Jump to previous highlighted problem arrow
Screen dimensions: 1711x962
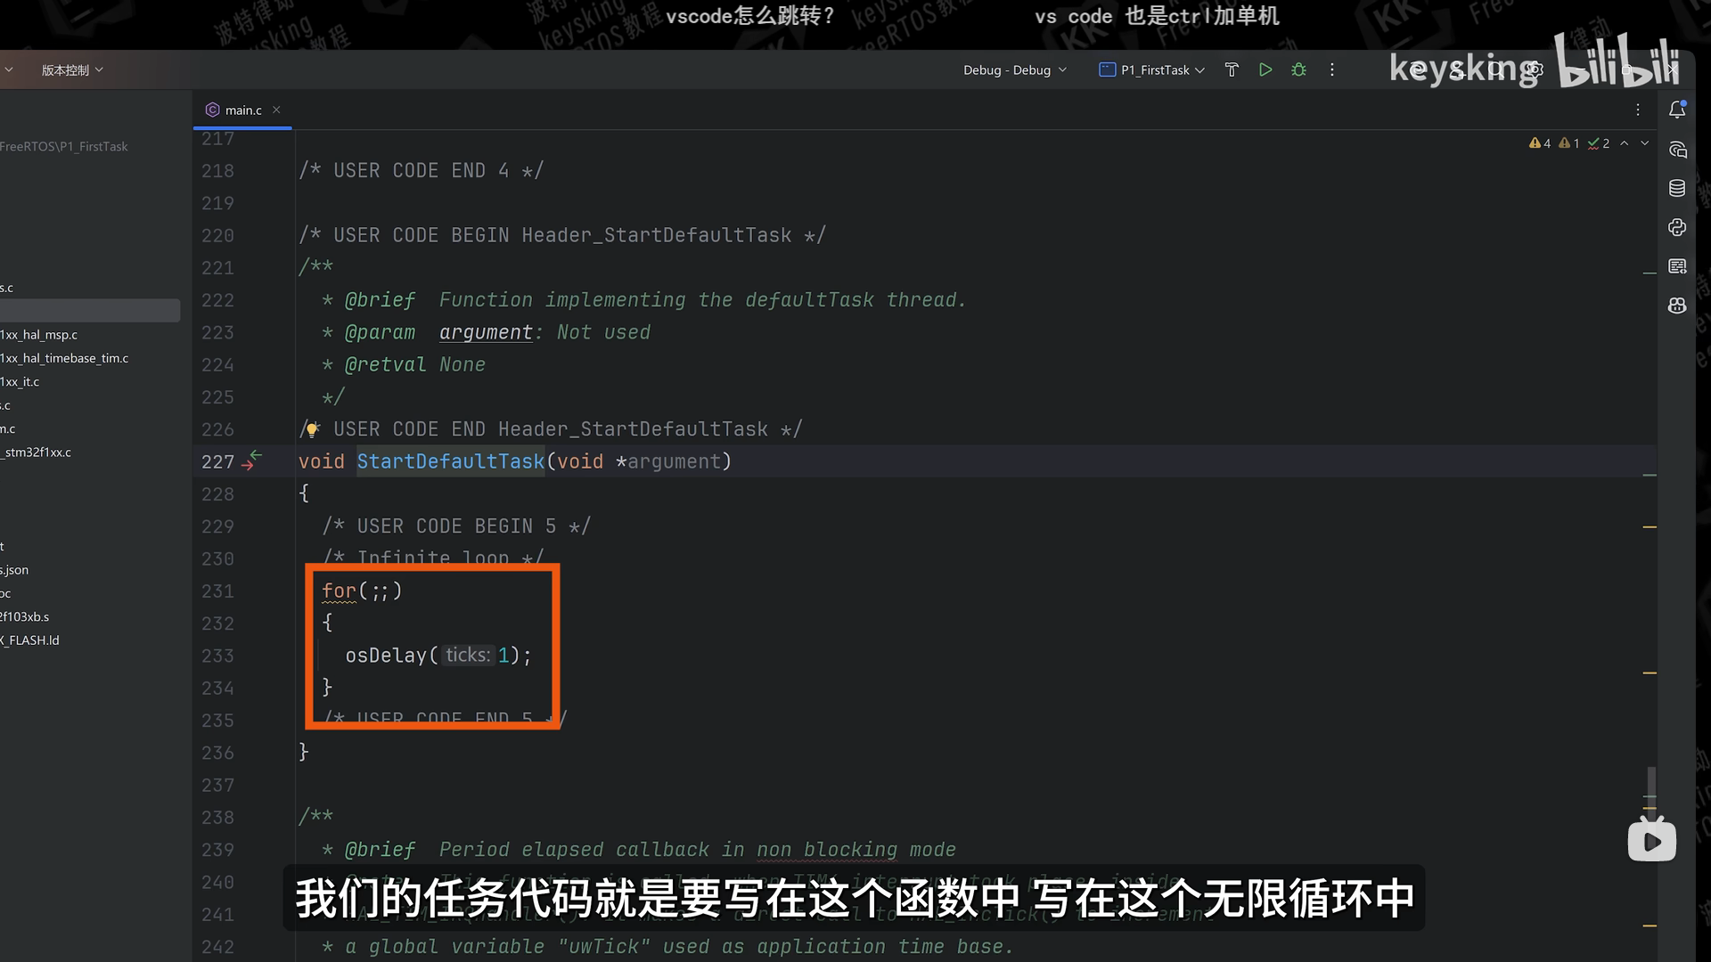(x=1624, y=143)
